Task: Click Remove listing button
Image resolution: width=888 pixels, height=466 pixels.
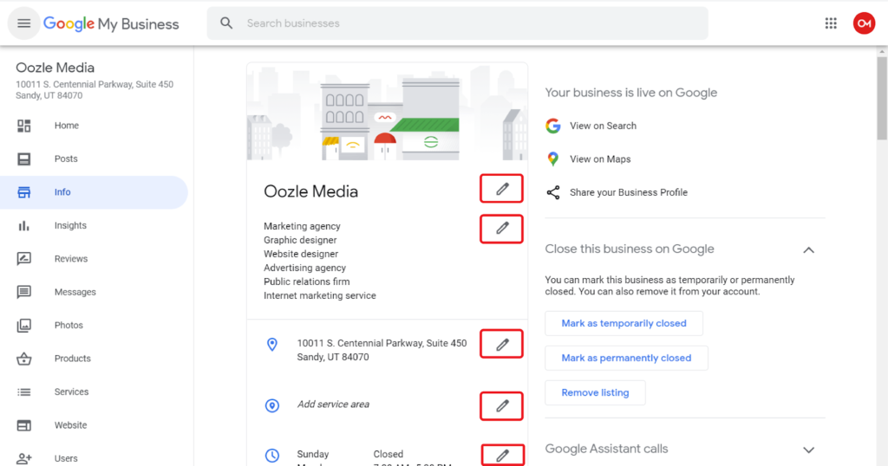Action: 595,392
